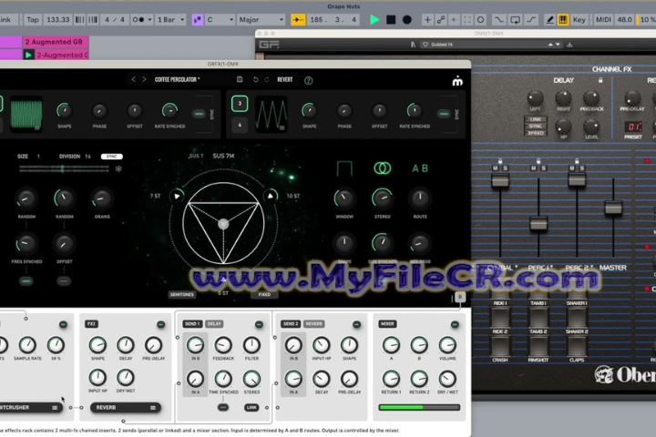Click the Tap tempo button
This screenshot has width=656, height=437.
click(x=33, y=20)
